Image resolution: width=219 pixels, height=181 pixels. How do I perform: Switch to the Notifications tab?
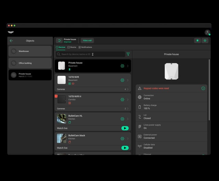(85, 47)
